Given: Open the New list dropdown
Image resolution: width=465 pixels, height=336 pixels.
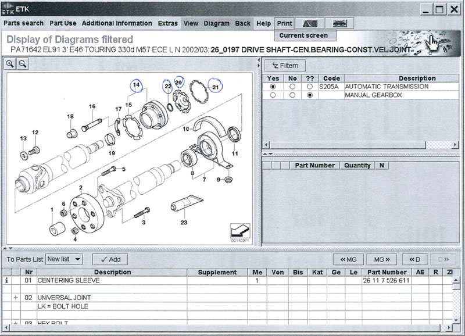Looking at the screenshot, I should (x=64, y=259).
